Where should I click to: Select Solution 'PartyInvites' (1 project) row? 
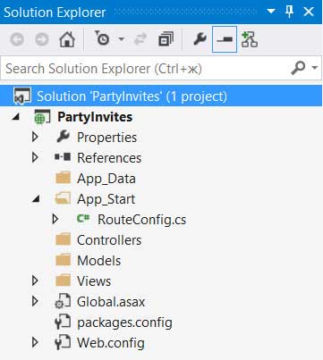pyautogui.click(x=161, y=96)
